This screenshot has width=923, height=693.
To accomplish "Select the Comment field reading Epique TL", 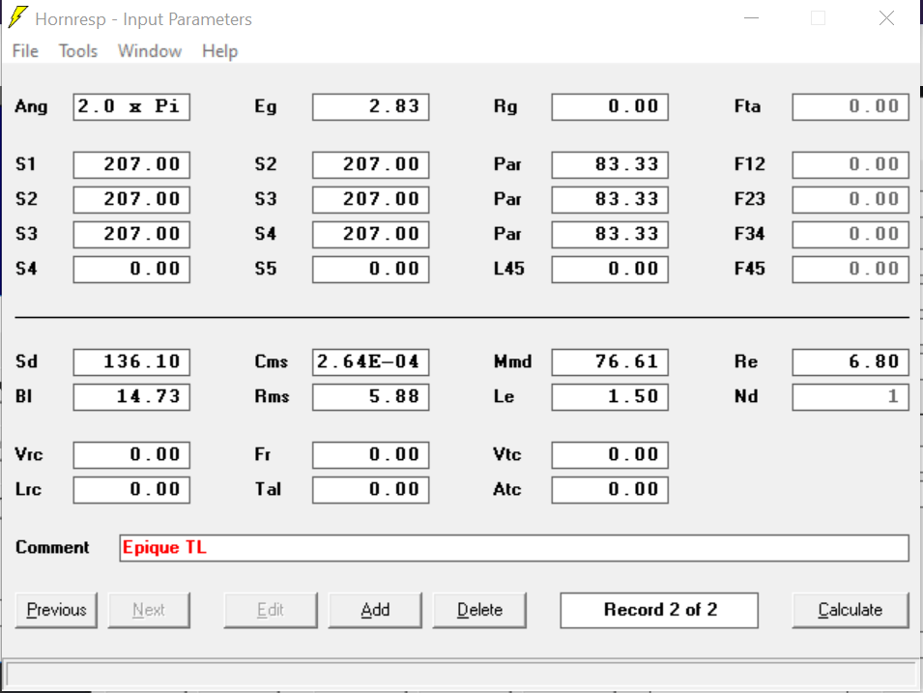I will 514,548.
